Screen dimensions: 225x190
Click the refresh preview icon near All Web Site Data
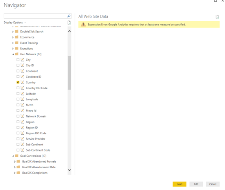coord(217,17)
